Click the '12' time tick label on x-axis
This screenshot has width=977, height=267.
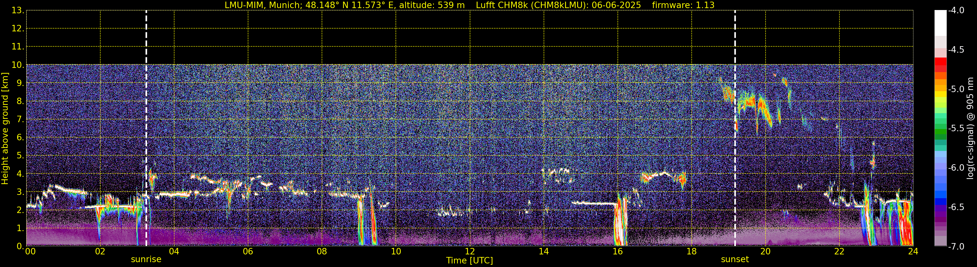coord(470,251)
